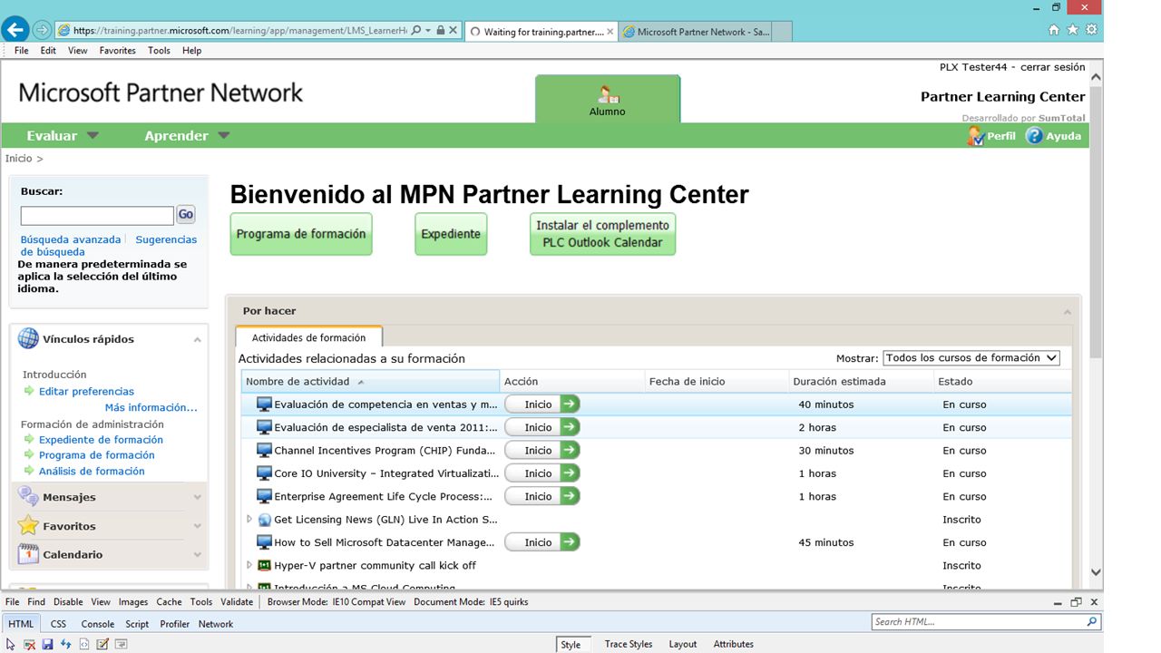The height and width of the screenshot is (653, 1161).
Task: Open browser Tools menu
Action: [x=159, y=51]
